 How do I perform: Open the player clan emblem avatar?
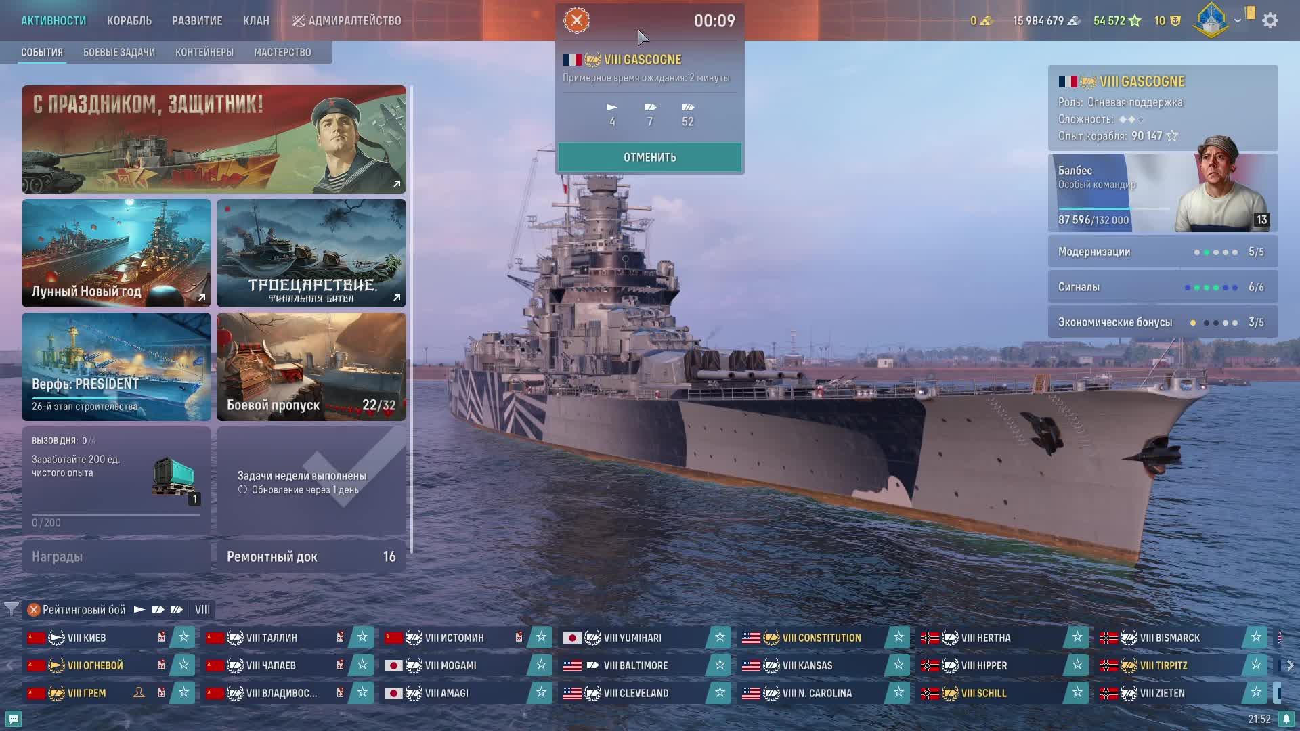[1211, 20]
